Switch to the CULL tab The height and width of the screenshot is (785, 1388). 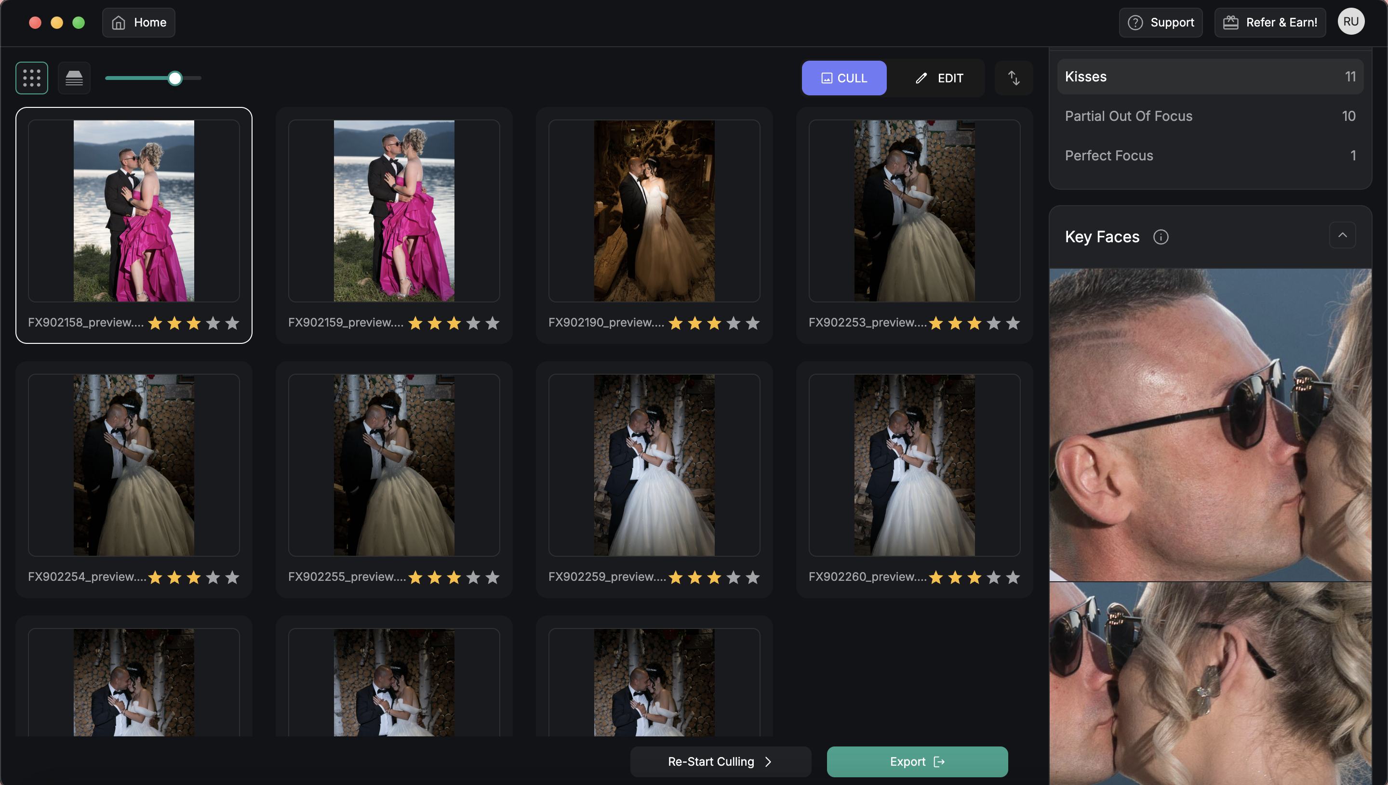coord(844,78)
